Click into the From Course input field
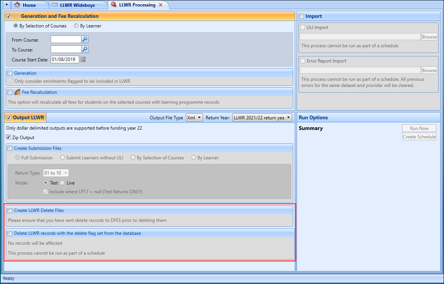444x284 pixels. (x=66, y=39)
